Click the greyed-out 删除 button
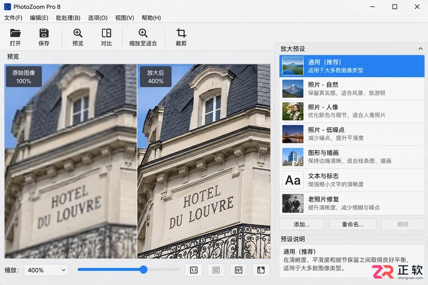The height and width of the screenshot is (285, 428). [403, 224]
